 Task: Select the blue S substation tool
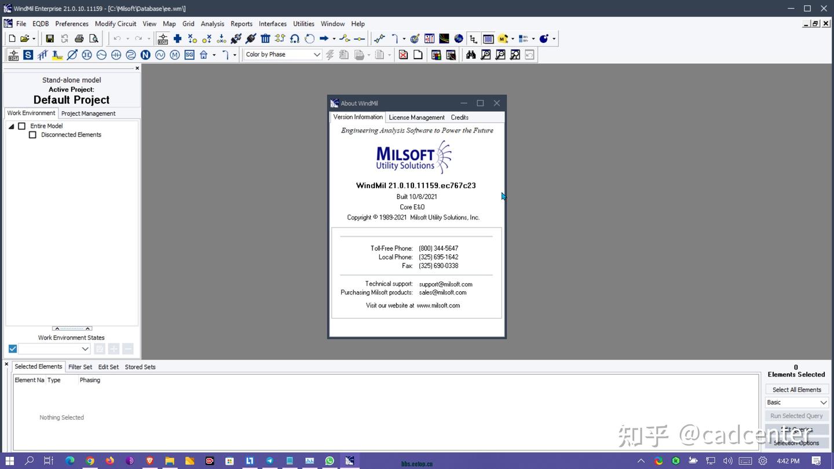(28, 54)
